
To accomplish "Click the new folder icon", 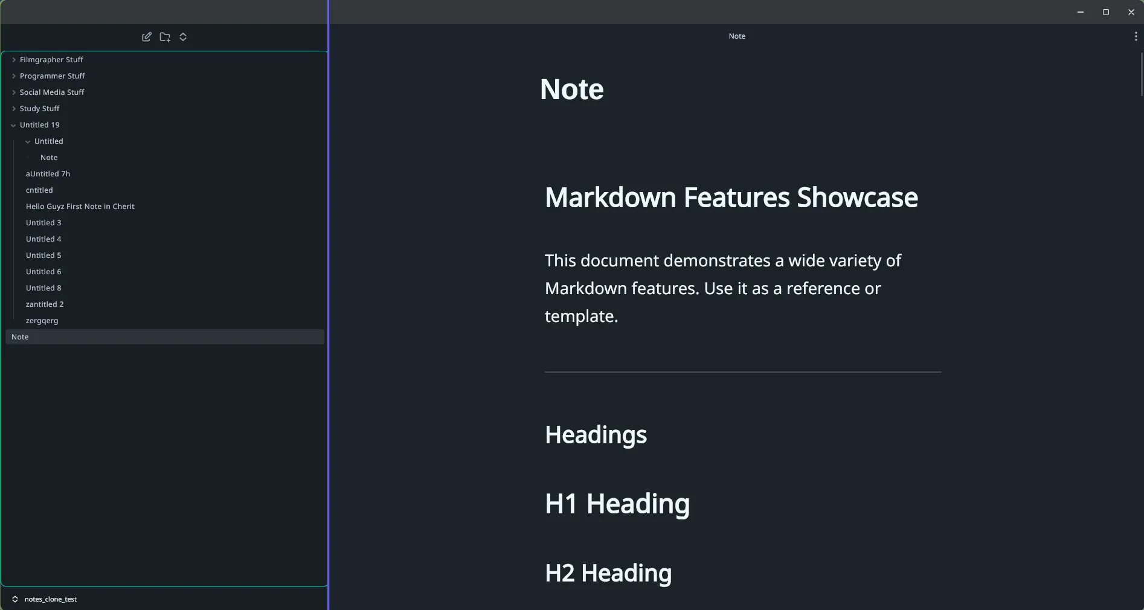I will pos(165,37).
